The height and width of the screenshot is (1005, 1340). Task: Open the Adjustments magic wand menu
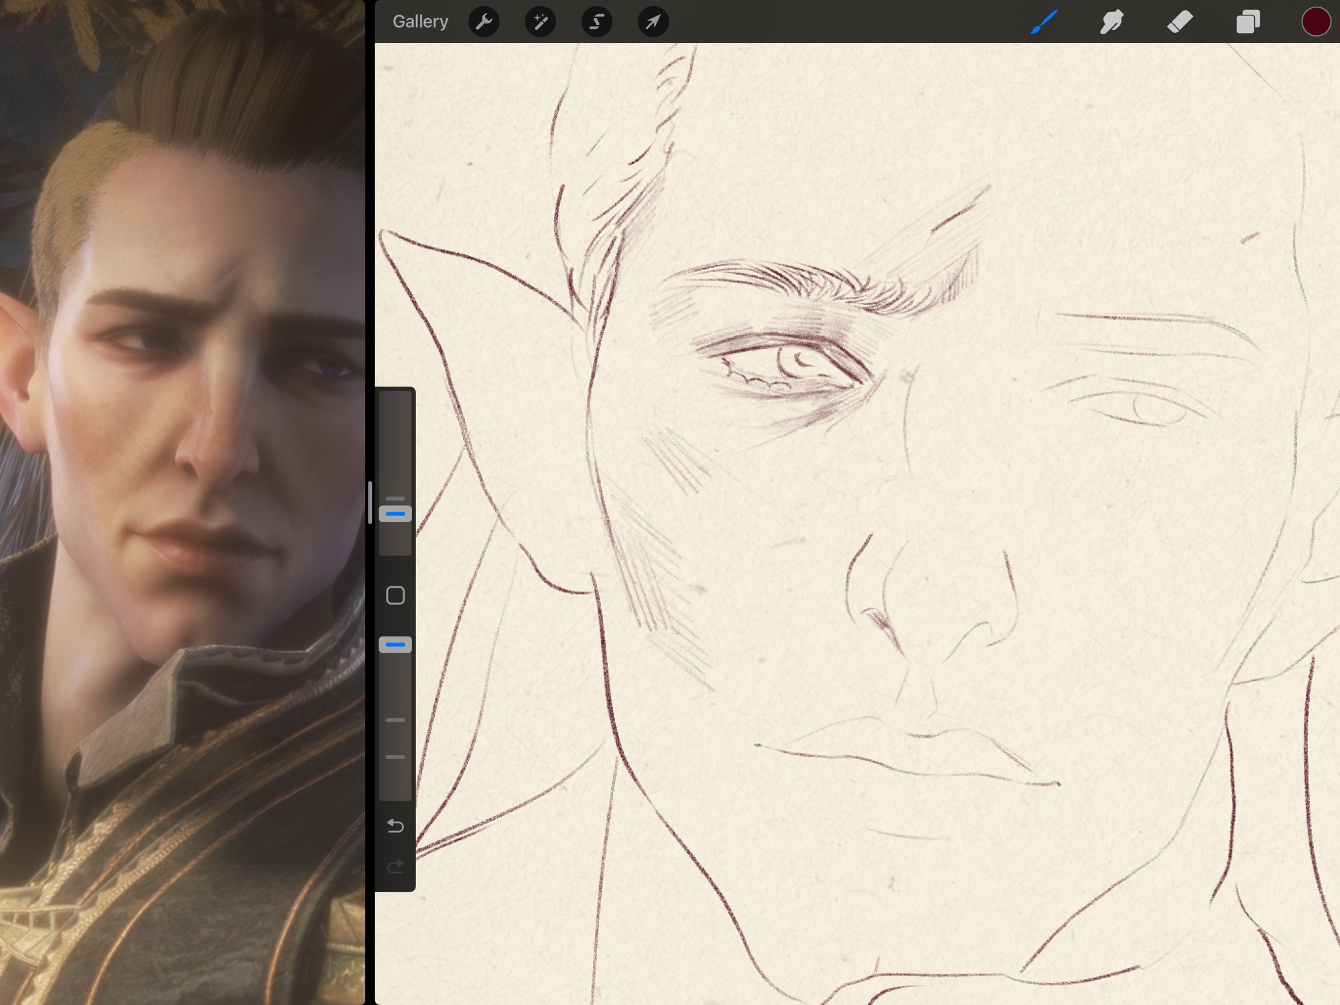[x=540, y=22]
